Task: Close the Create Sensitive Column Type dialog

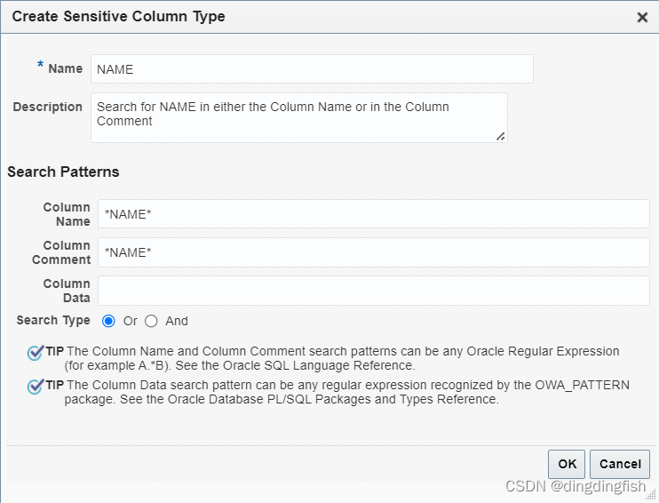Action: point(642,17)
